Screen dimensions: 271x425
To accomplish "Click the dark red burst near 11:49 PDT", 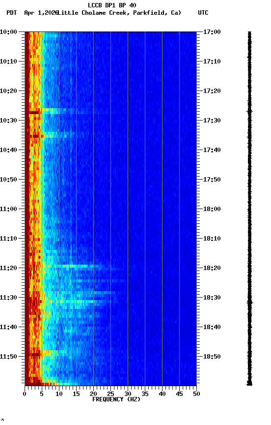I will [x=35, y=354].
